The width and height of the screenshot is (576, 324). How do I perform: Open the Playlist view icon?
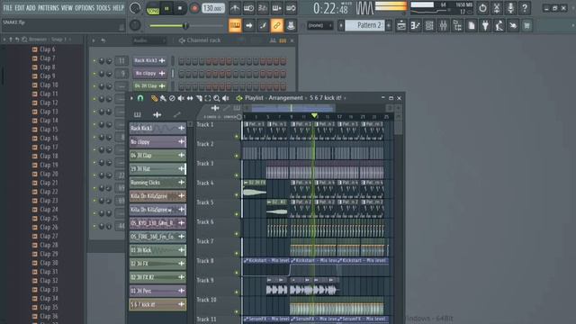pos(401,26)
